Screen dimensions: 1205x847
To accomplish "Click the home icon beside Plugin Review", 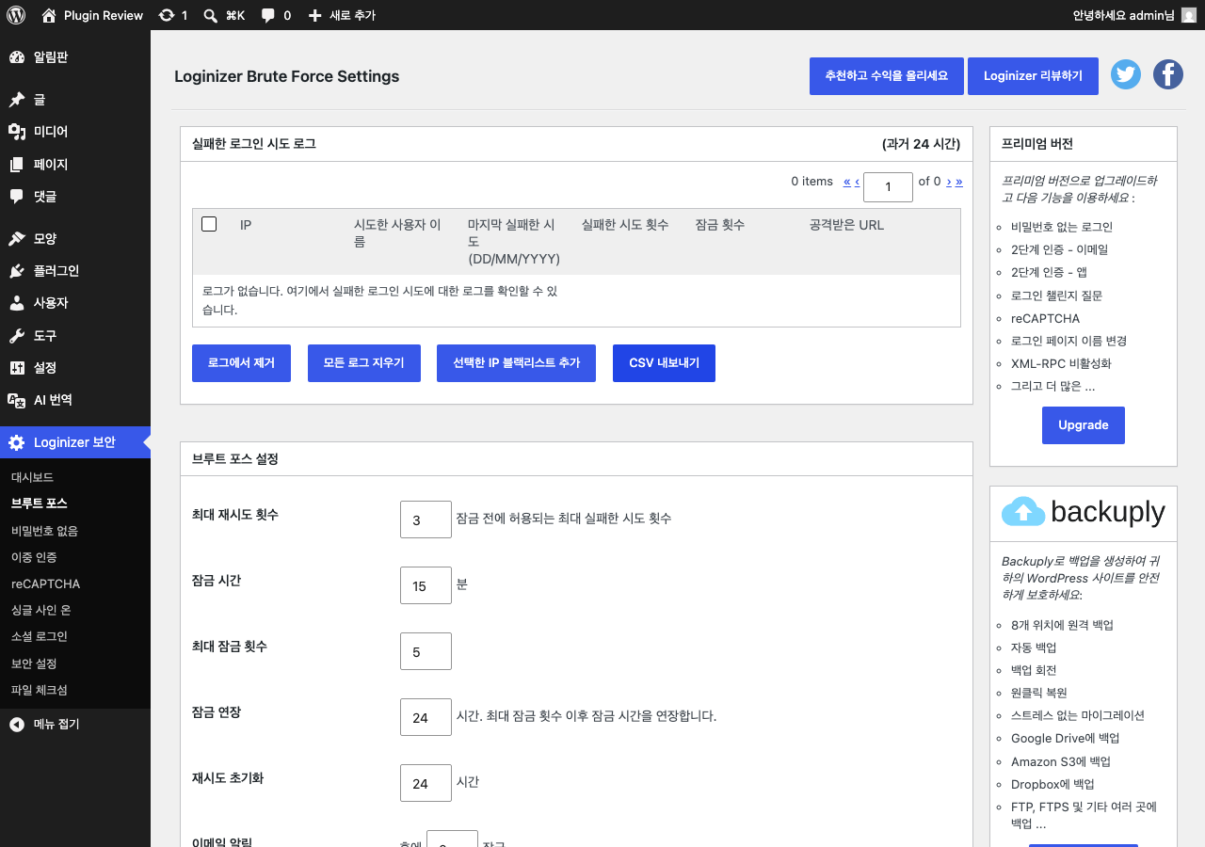I will [49, 15].
